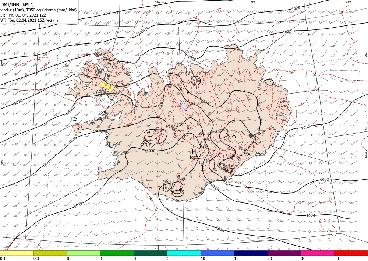Click the "20W" longitude label at top
The height and width of the screenshot is (261, 368).
tap(157, 2)
